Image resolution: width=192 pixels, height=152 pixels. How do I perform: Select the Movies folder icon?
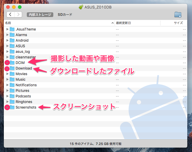pyautogui.click(x=12, y=74)
